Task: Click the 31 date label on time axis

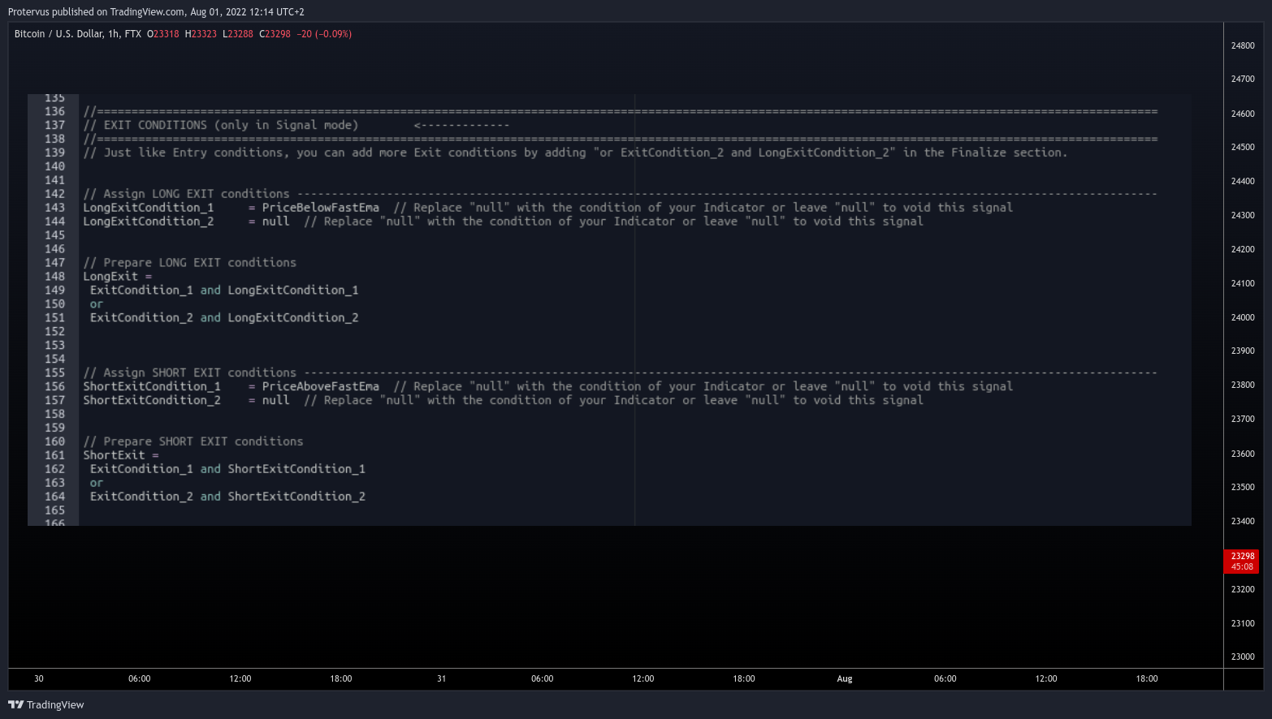Action: 441,678
